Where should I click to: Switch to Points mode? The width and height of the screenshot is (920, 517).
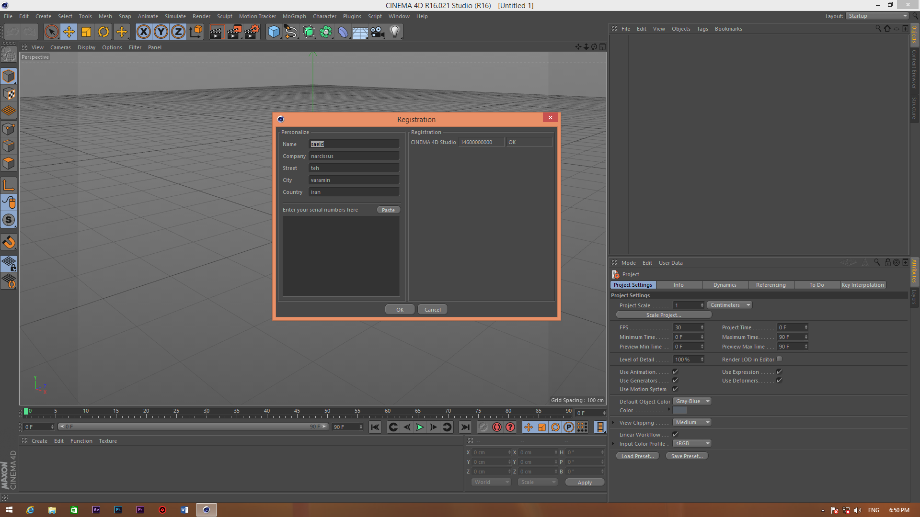9,129
